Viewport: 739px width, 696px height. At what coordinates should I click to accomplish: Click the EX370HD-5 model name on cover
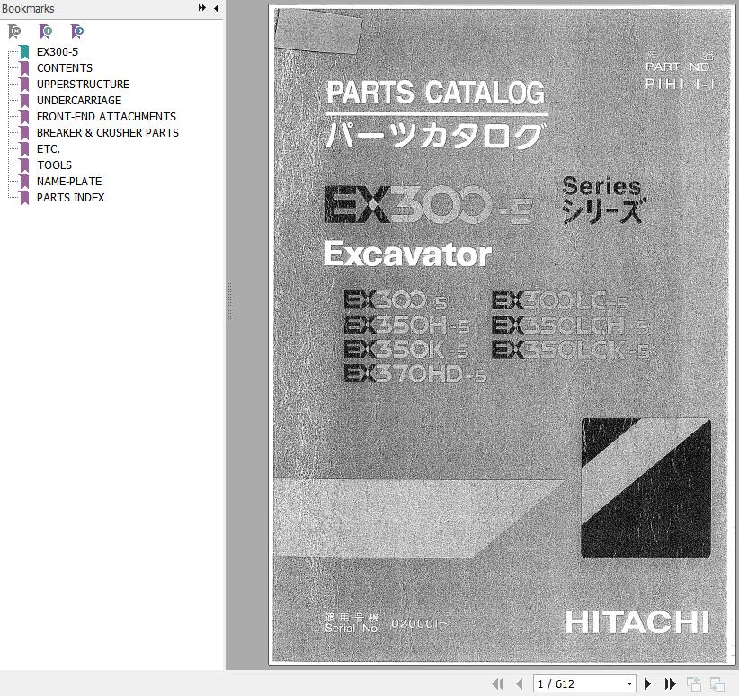tap(414, 374)
